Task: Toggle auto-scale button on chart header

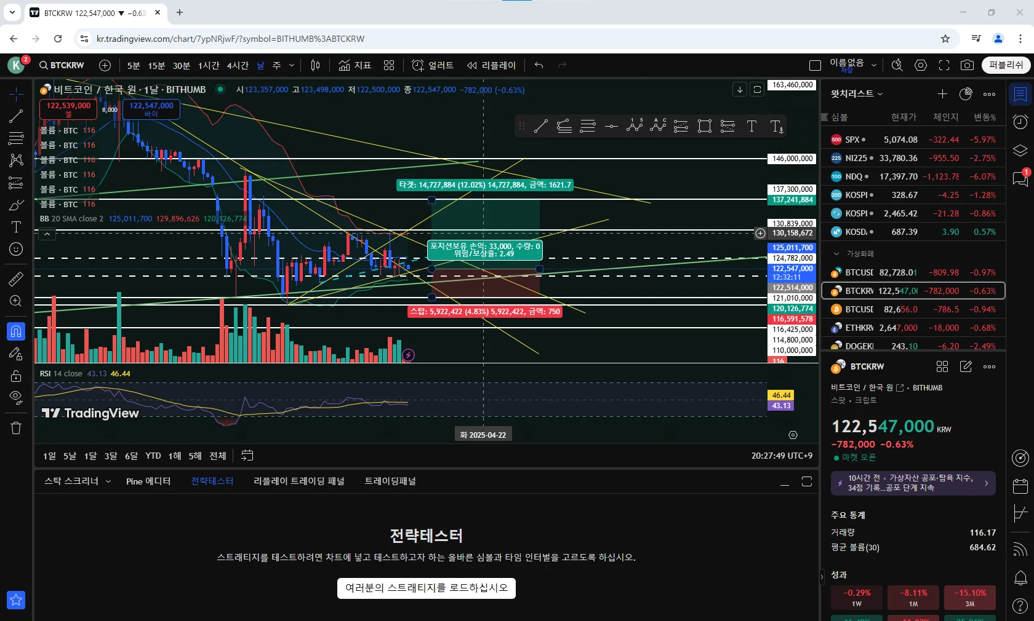Action: click(757, 89)
